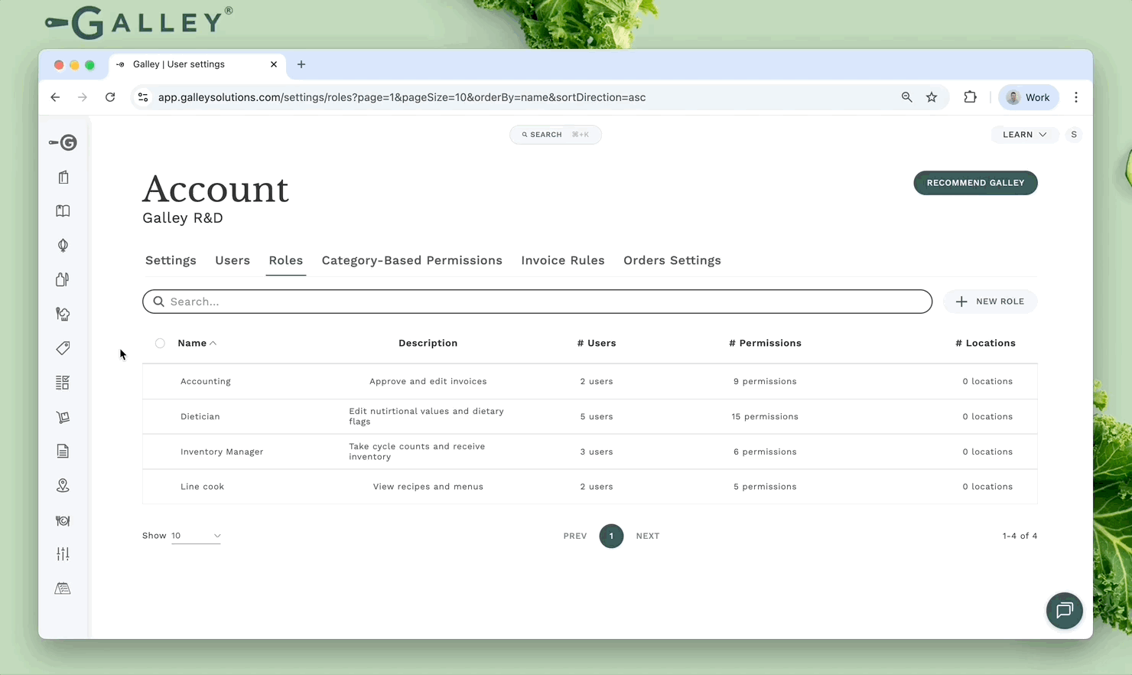Click the S user avatar
The height and width of the screenshot is (675, 1132).
click(x=1074, y=135)
